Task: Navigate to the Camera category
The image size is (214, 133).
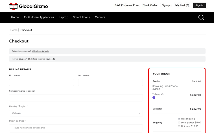Action: (100, 17)
